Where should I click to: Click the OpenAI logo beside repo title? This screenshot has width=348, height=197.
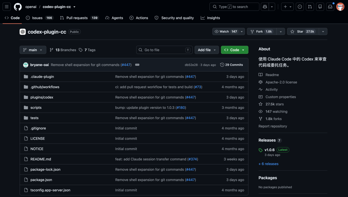coord(23,32)
